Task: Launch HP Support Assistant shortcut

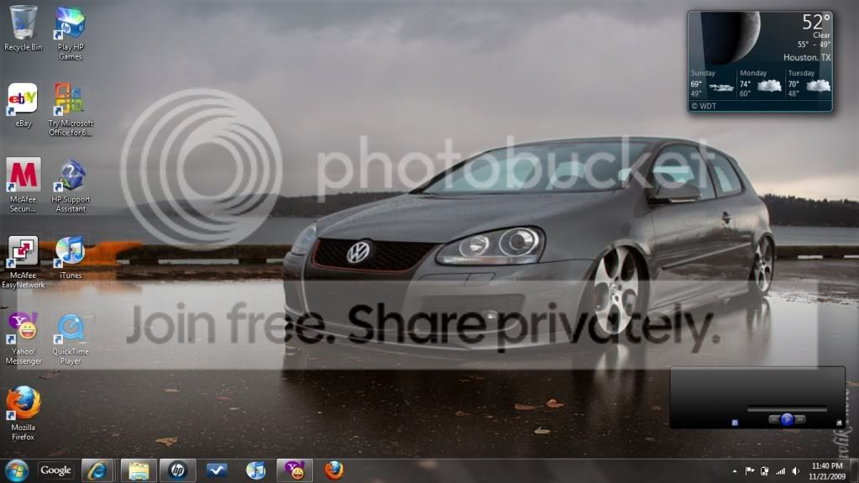Action: click(71, 185)
